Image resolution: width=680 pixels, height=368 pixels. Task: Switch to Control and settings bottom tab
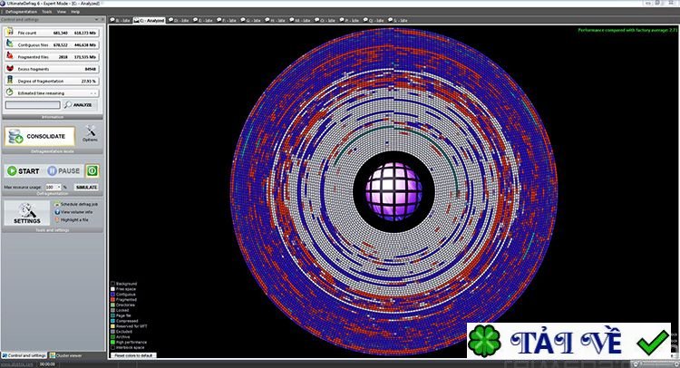[x=24, y=355]
